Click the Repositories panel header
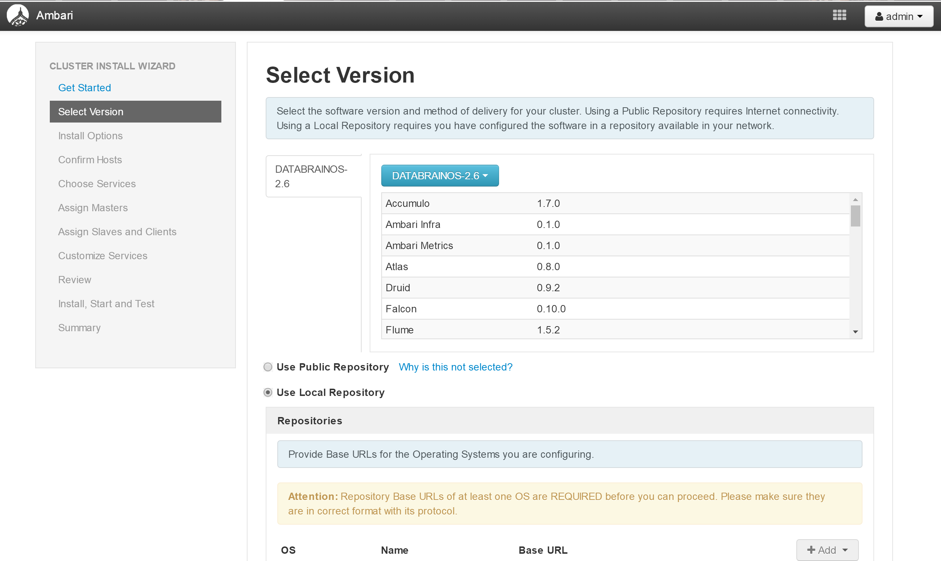Image resolution: width=941 pixels, height=561 pixels. [570, 421]
